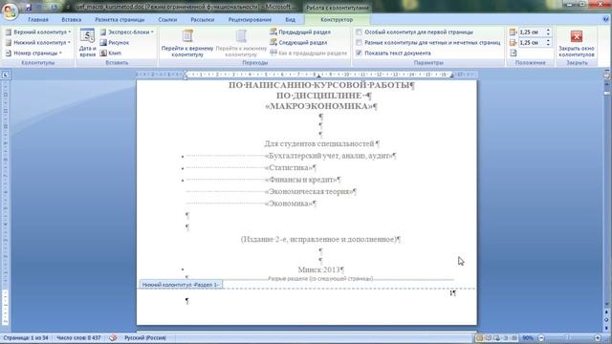Open the Рецензирование tab
The height and width of the screenshot is (344, 612).
click(250, 19)
